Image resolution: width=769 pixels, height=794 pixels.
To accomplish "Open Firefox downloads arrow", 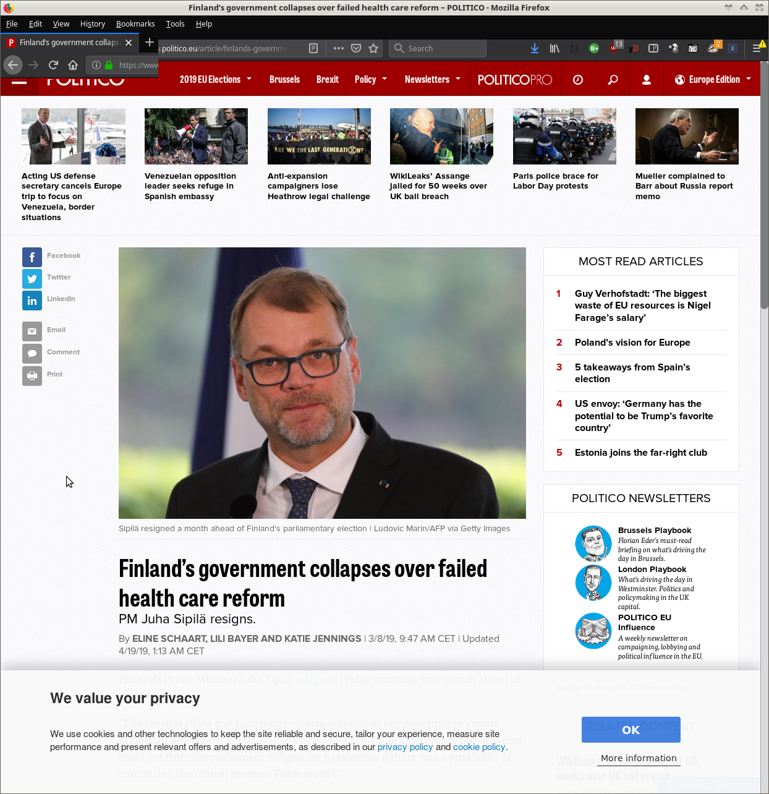I will [535, 48].
